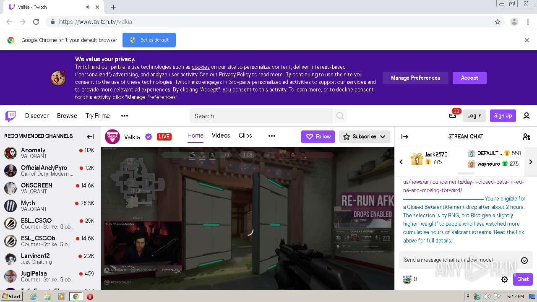
Task: Open ESL_CSGOb channel
Action: [50, 241]
